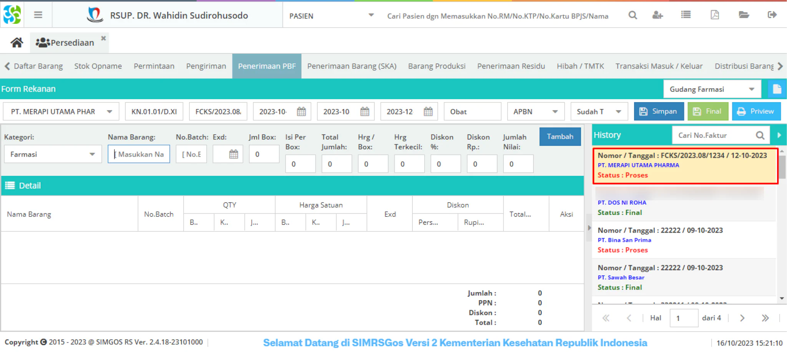Click the Simpan button
Screen dimensions: 787x352
point(659,111)
